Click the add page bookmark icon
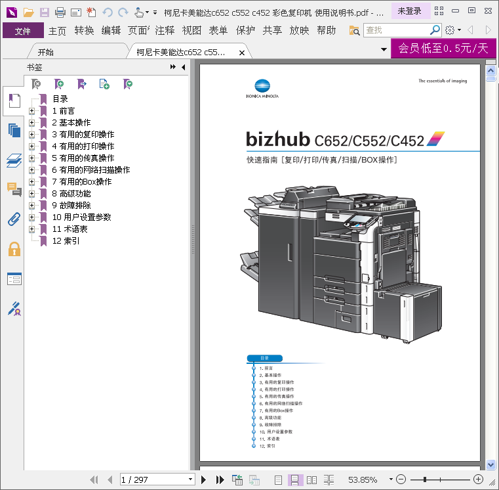Viewport: 499px width, 490px height. [104, 84]
